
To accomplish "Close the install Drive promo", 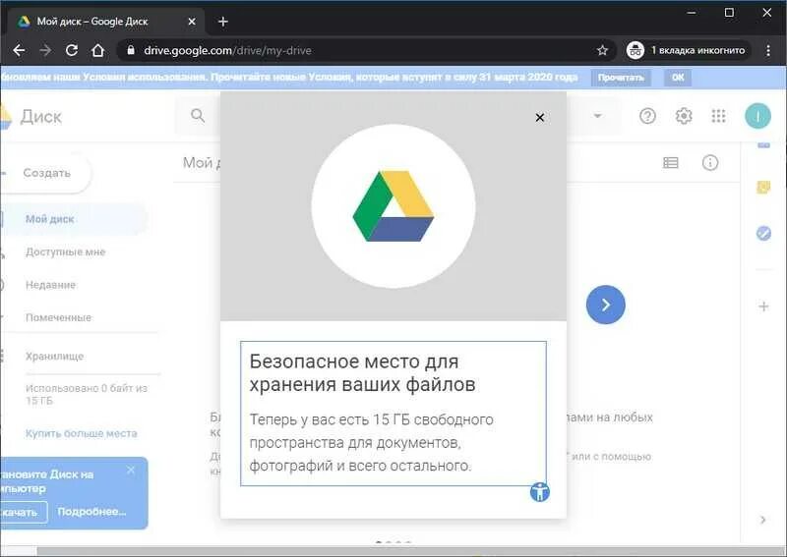I will coord(131,470).
